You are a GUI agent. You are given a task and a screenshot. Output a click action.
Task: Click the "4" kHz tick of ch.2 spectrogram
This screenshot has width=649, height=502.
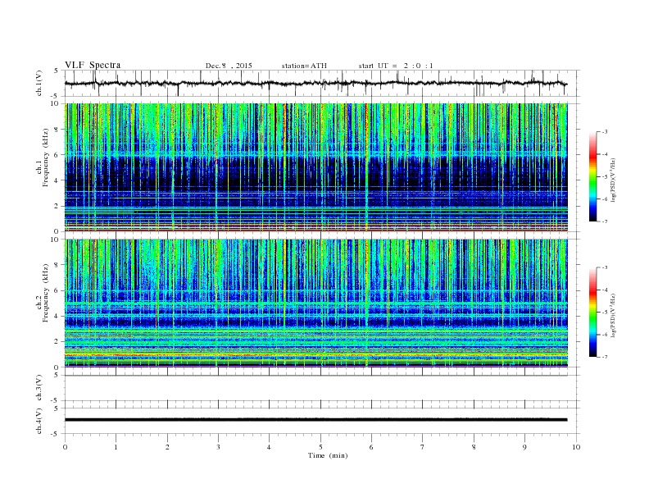point(57,316)
